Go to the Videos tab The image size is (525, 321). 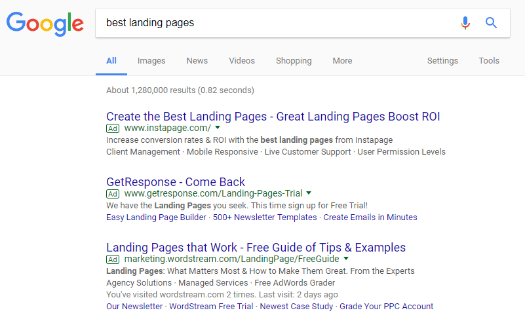[242, 60]
